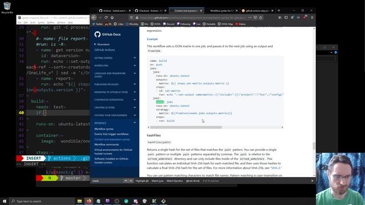The height and width of the screenshot is (205, 365).
Task: Open Firefox library icon
Action: pyautogui.click(x=280, y=18)
